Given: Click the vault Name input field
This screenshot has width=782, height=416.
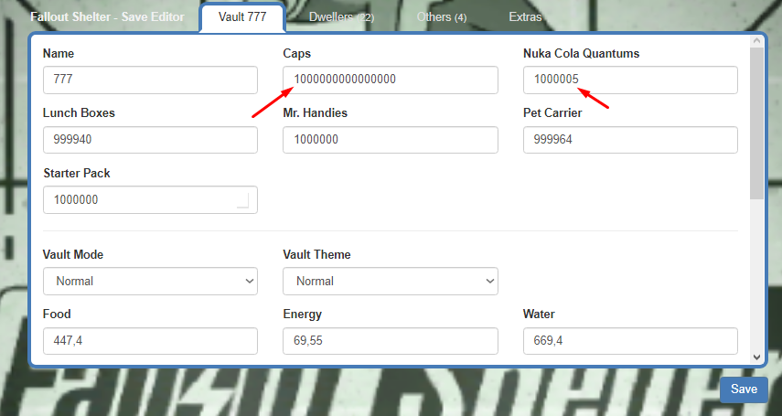Looking at the screenshot, I should [150, 80].
